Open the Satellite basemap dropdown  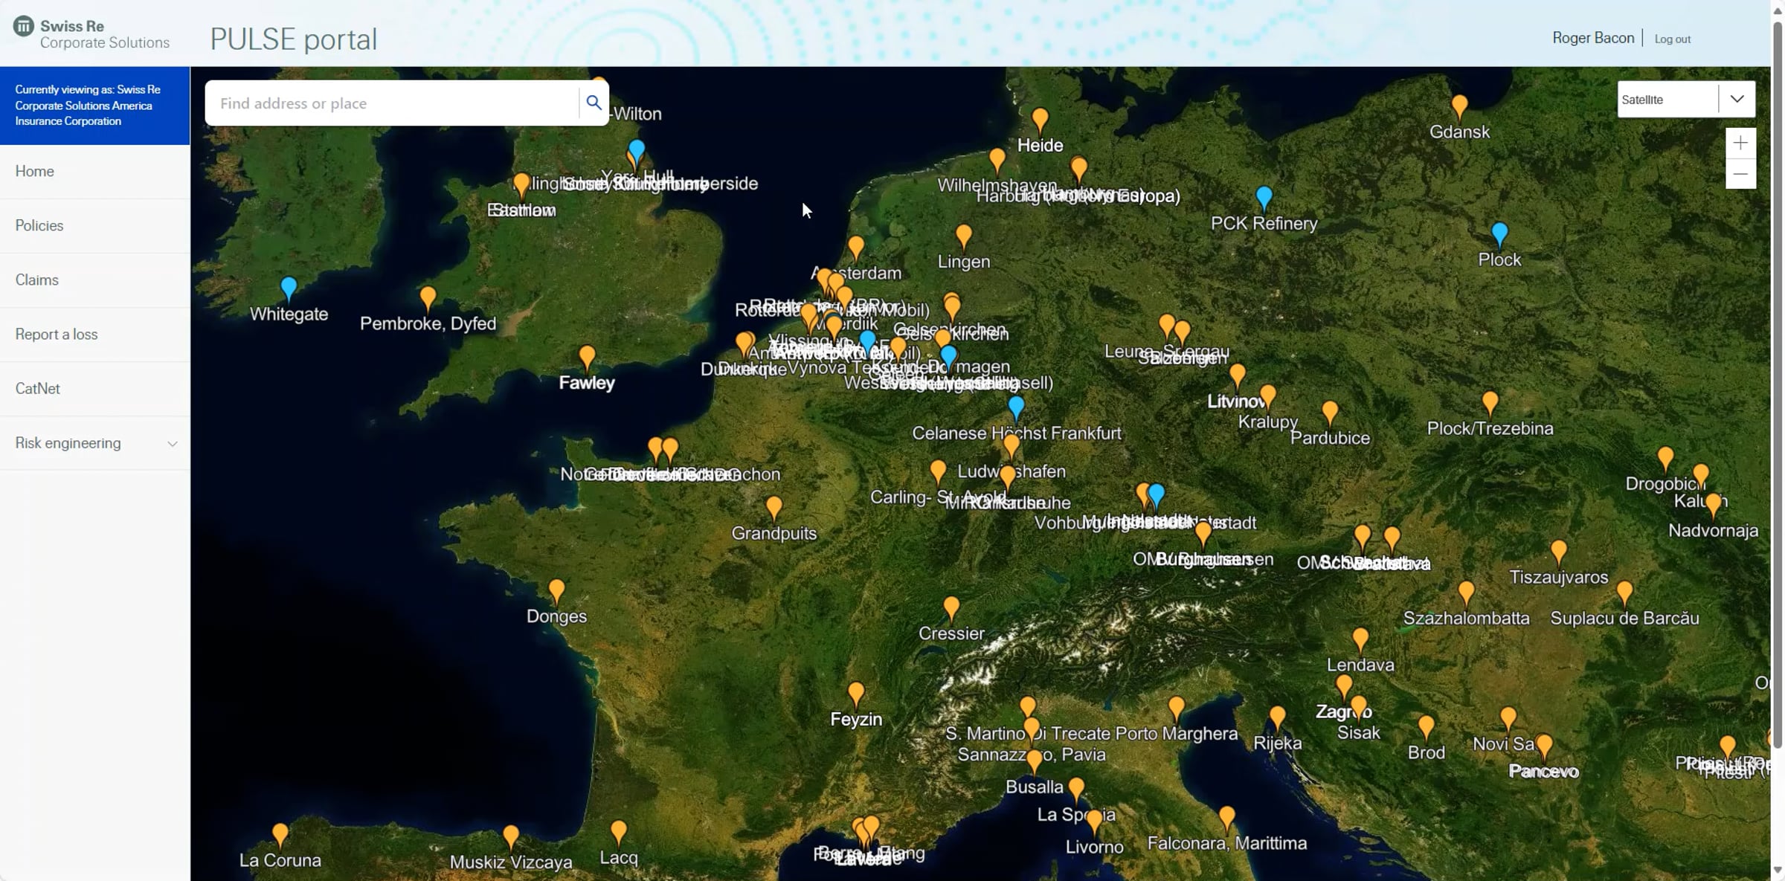click(1686, 100)
